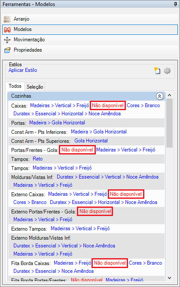
Task: Click the 'Externo Caixas:' label
Action: (x=28, y=194)
